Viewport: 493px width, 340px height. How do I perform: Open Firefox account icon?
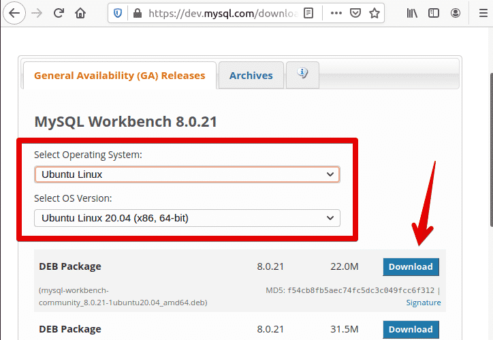point(456,13)
